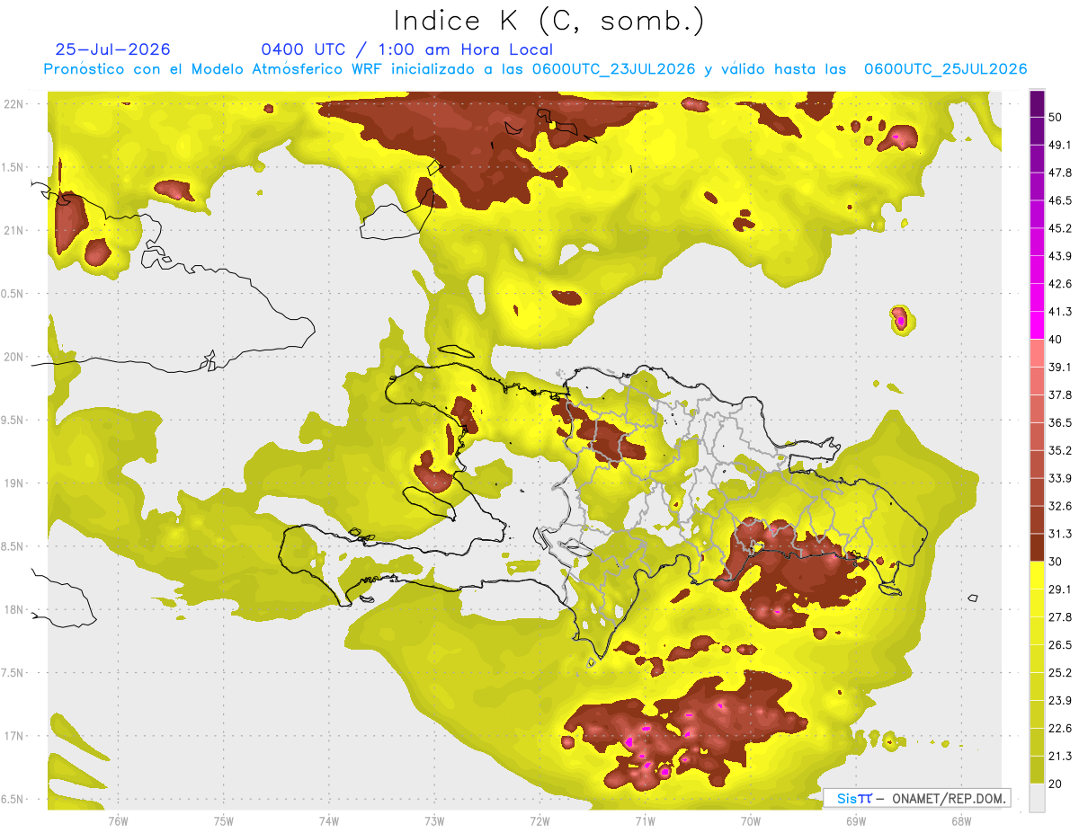
Task: Click the "Indice K (C, somb.)" map title
Action: (x=548, y=21)
